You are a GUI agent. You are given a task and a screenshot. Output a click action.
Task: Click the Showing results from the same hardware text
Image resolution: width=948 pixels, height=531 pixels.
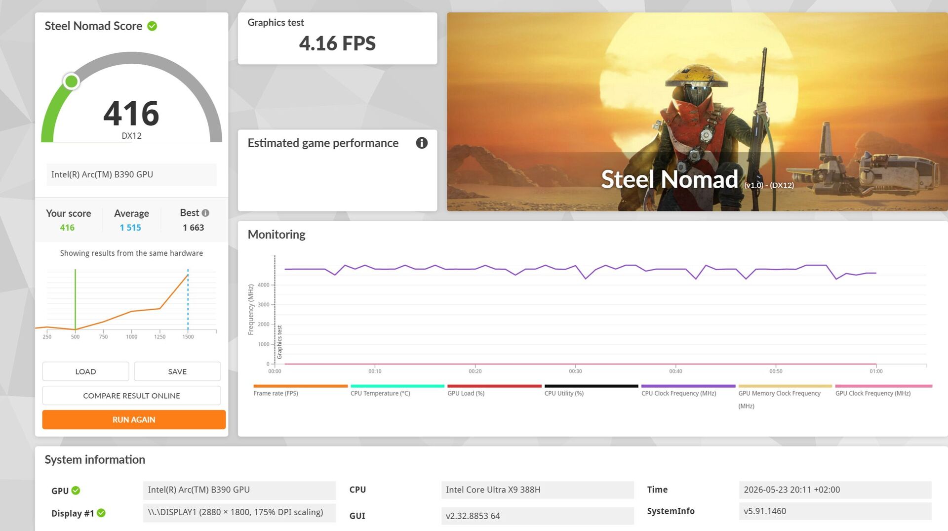(131, 253)
